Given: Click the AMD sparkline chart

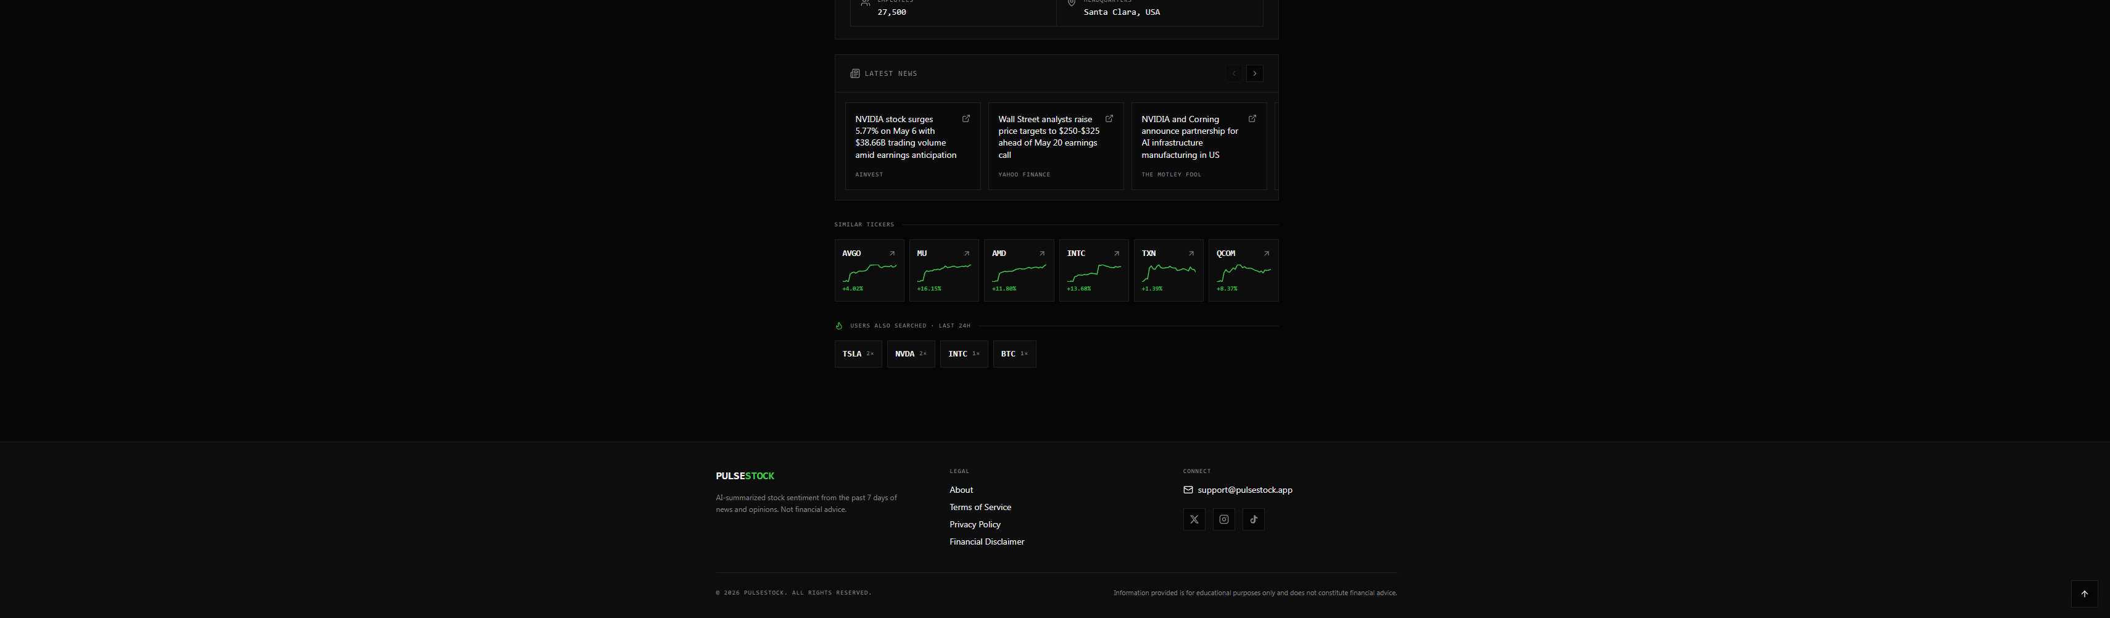Looking at the screenshot, I should coord(1019,273).
